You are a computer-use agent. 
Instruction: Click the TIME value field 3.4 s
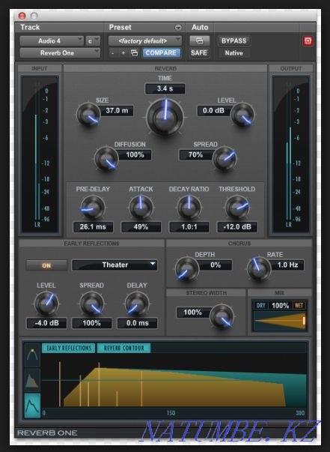pyautogui.click(x=165, y=88)
